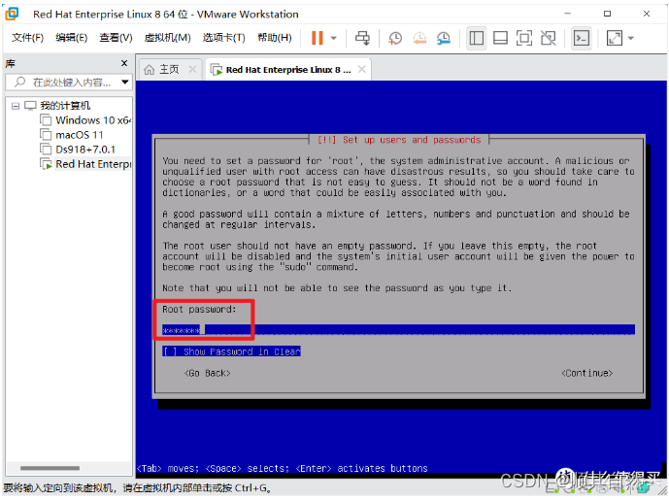Viewport: 669px width, 500px height.
Task: Enter full screen mode icon
Action: pos(524,38)
